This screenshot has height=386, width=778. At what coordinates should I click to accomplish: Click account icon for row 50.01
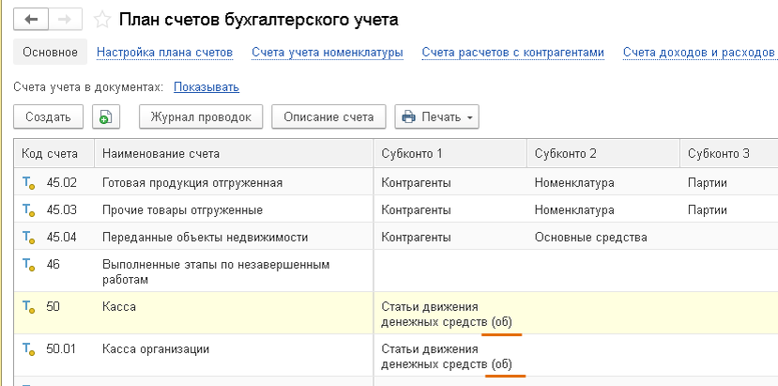point(29,349)
